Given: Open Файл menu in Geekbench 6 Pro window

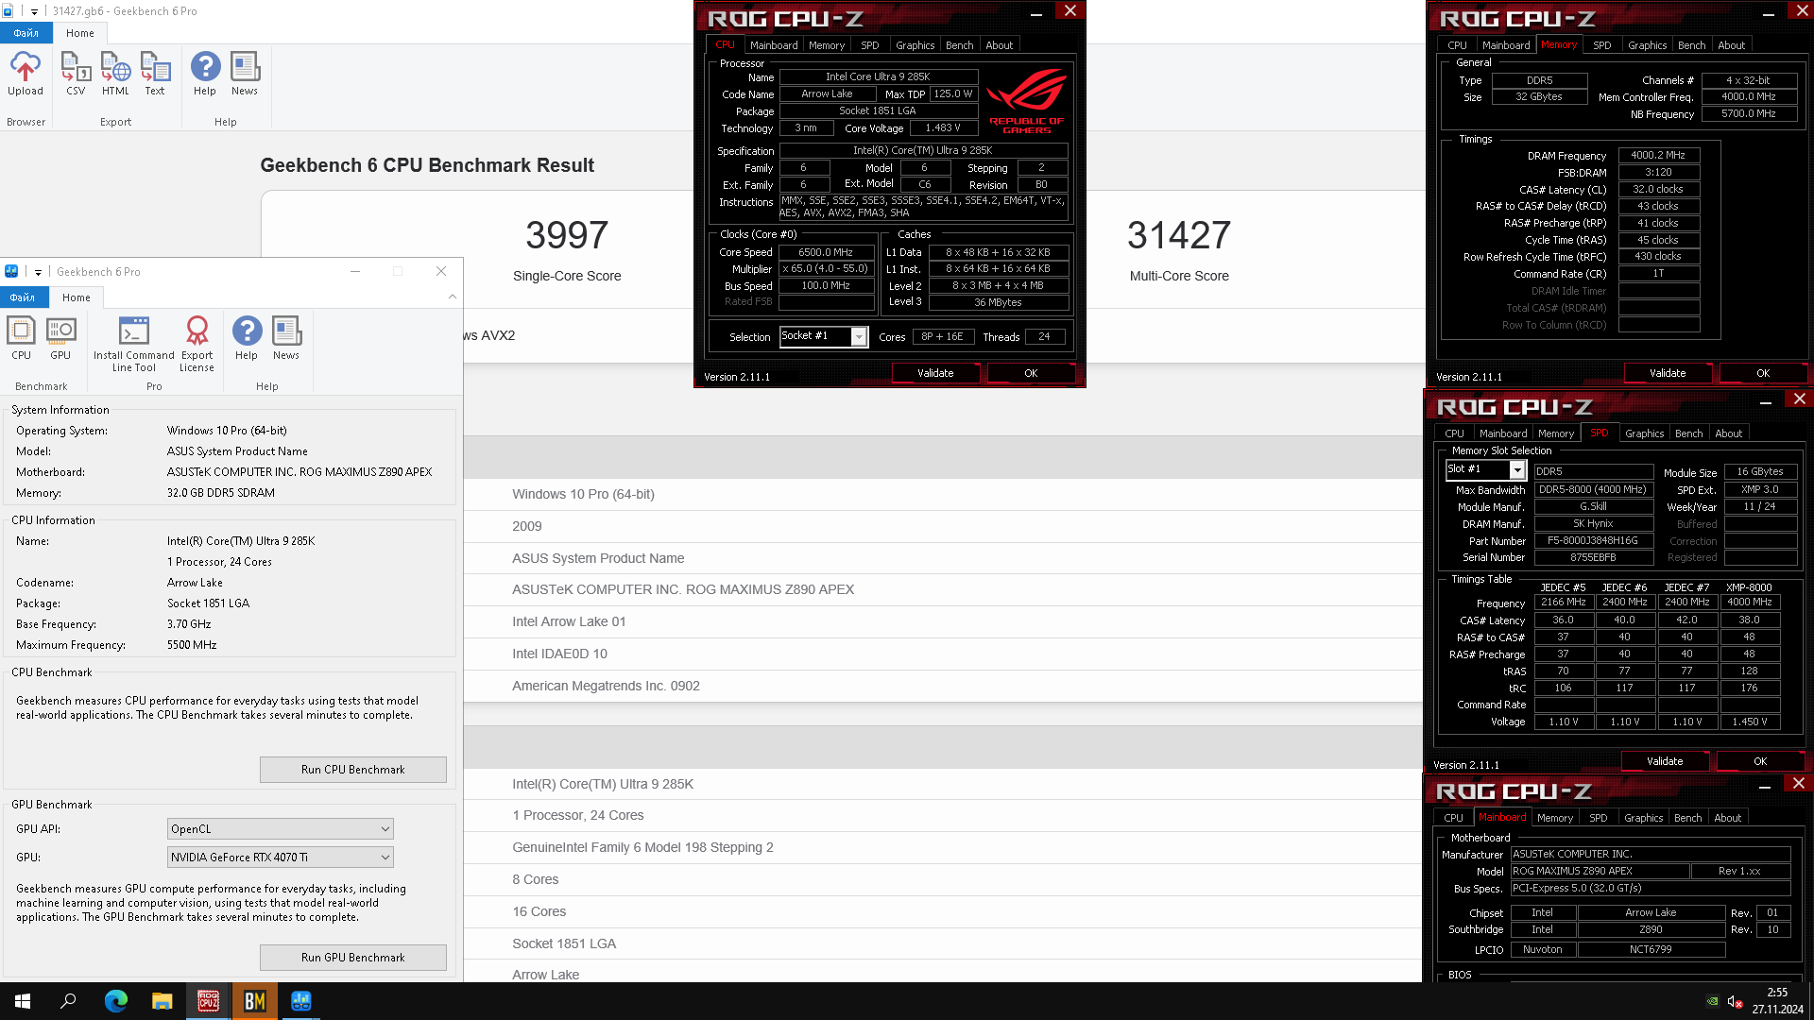Looking at the screenshot, I should click(23, 297).
